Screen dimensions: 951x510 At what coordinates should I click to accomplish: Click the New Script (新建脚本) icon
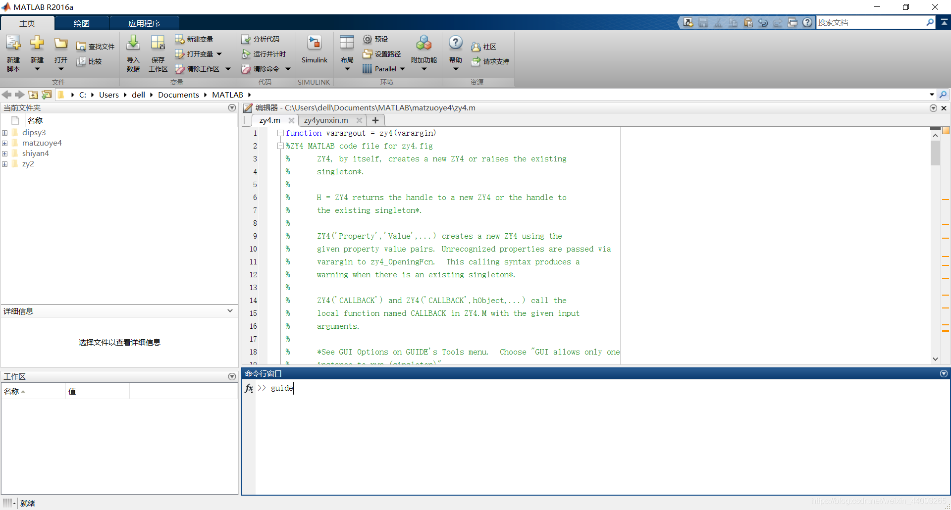(x=13, y=43)
